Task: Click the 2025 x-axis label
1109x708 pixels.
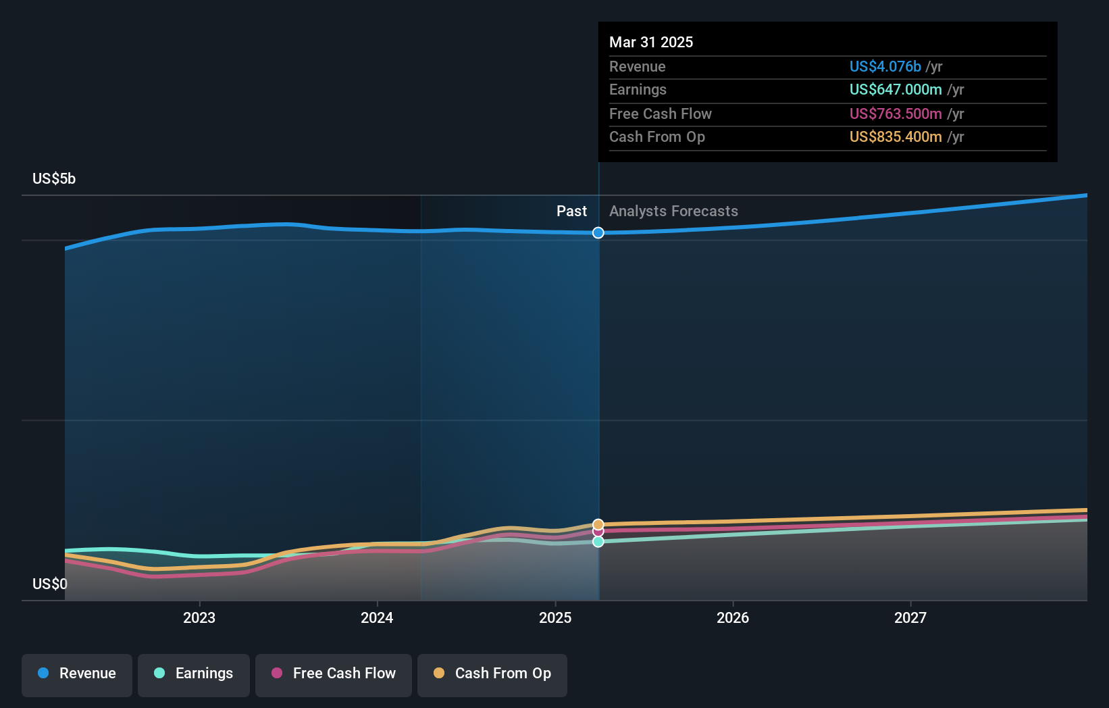Action: 555,617
